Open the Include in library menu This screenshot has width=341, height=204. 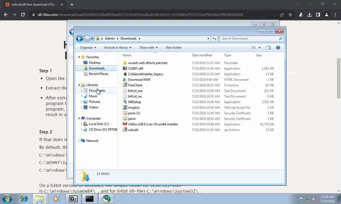point(118,48)
